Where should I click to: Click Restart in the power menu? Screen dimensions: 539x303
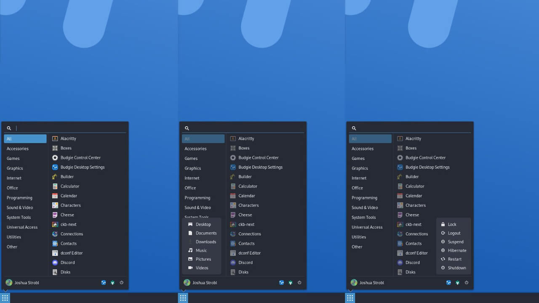(454, 259)
